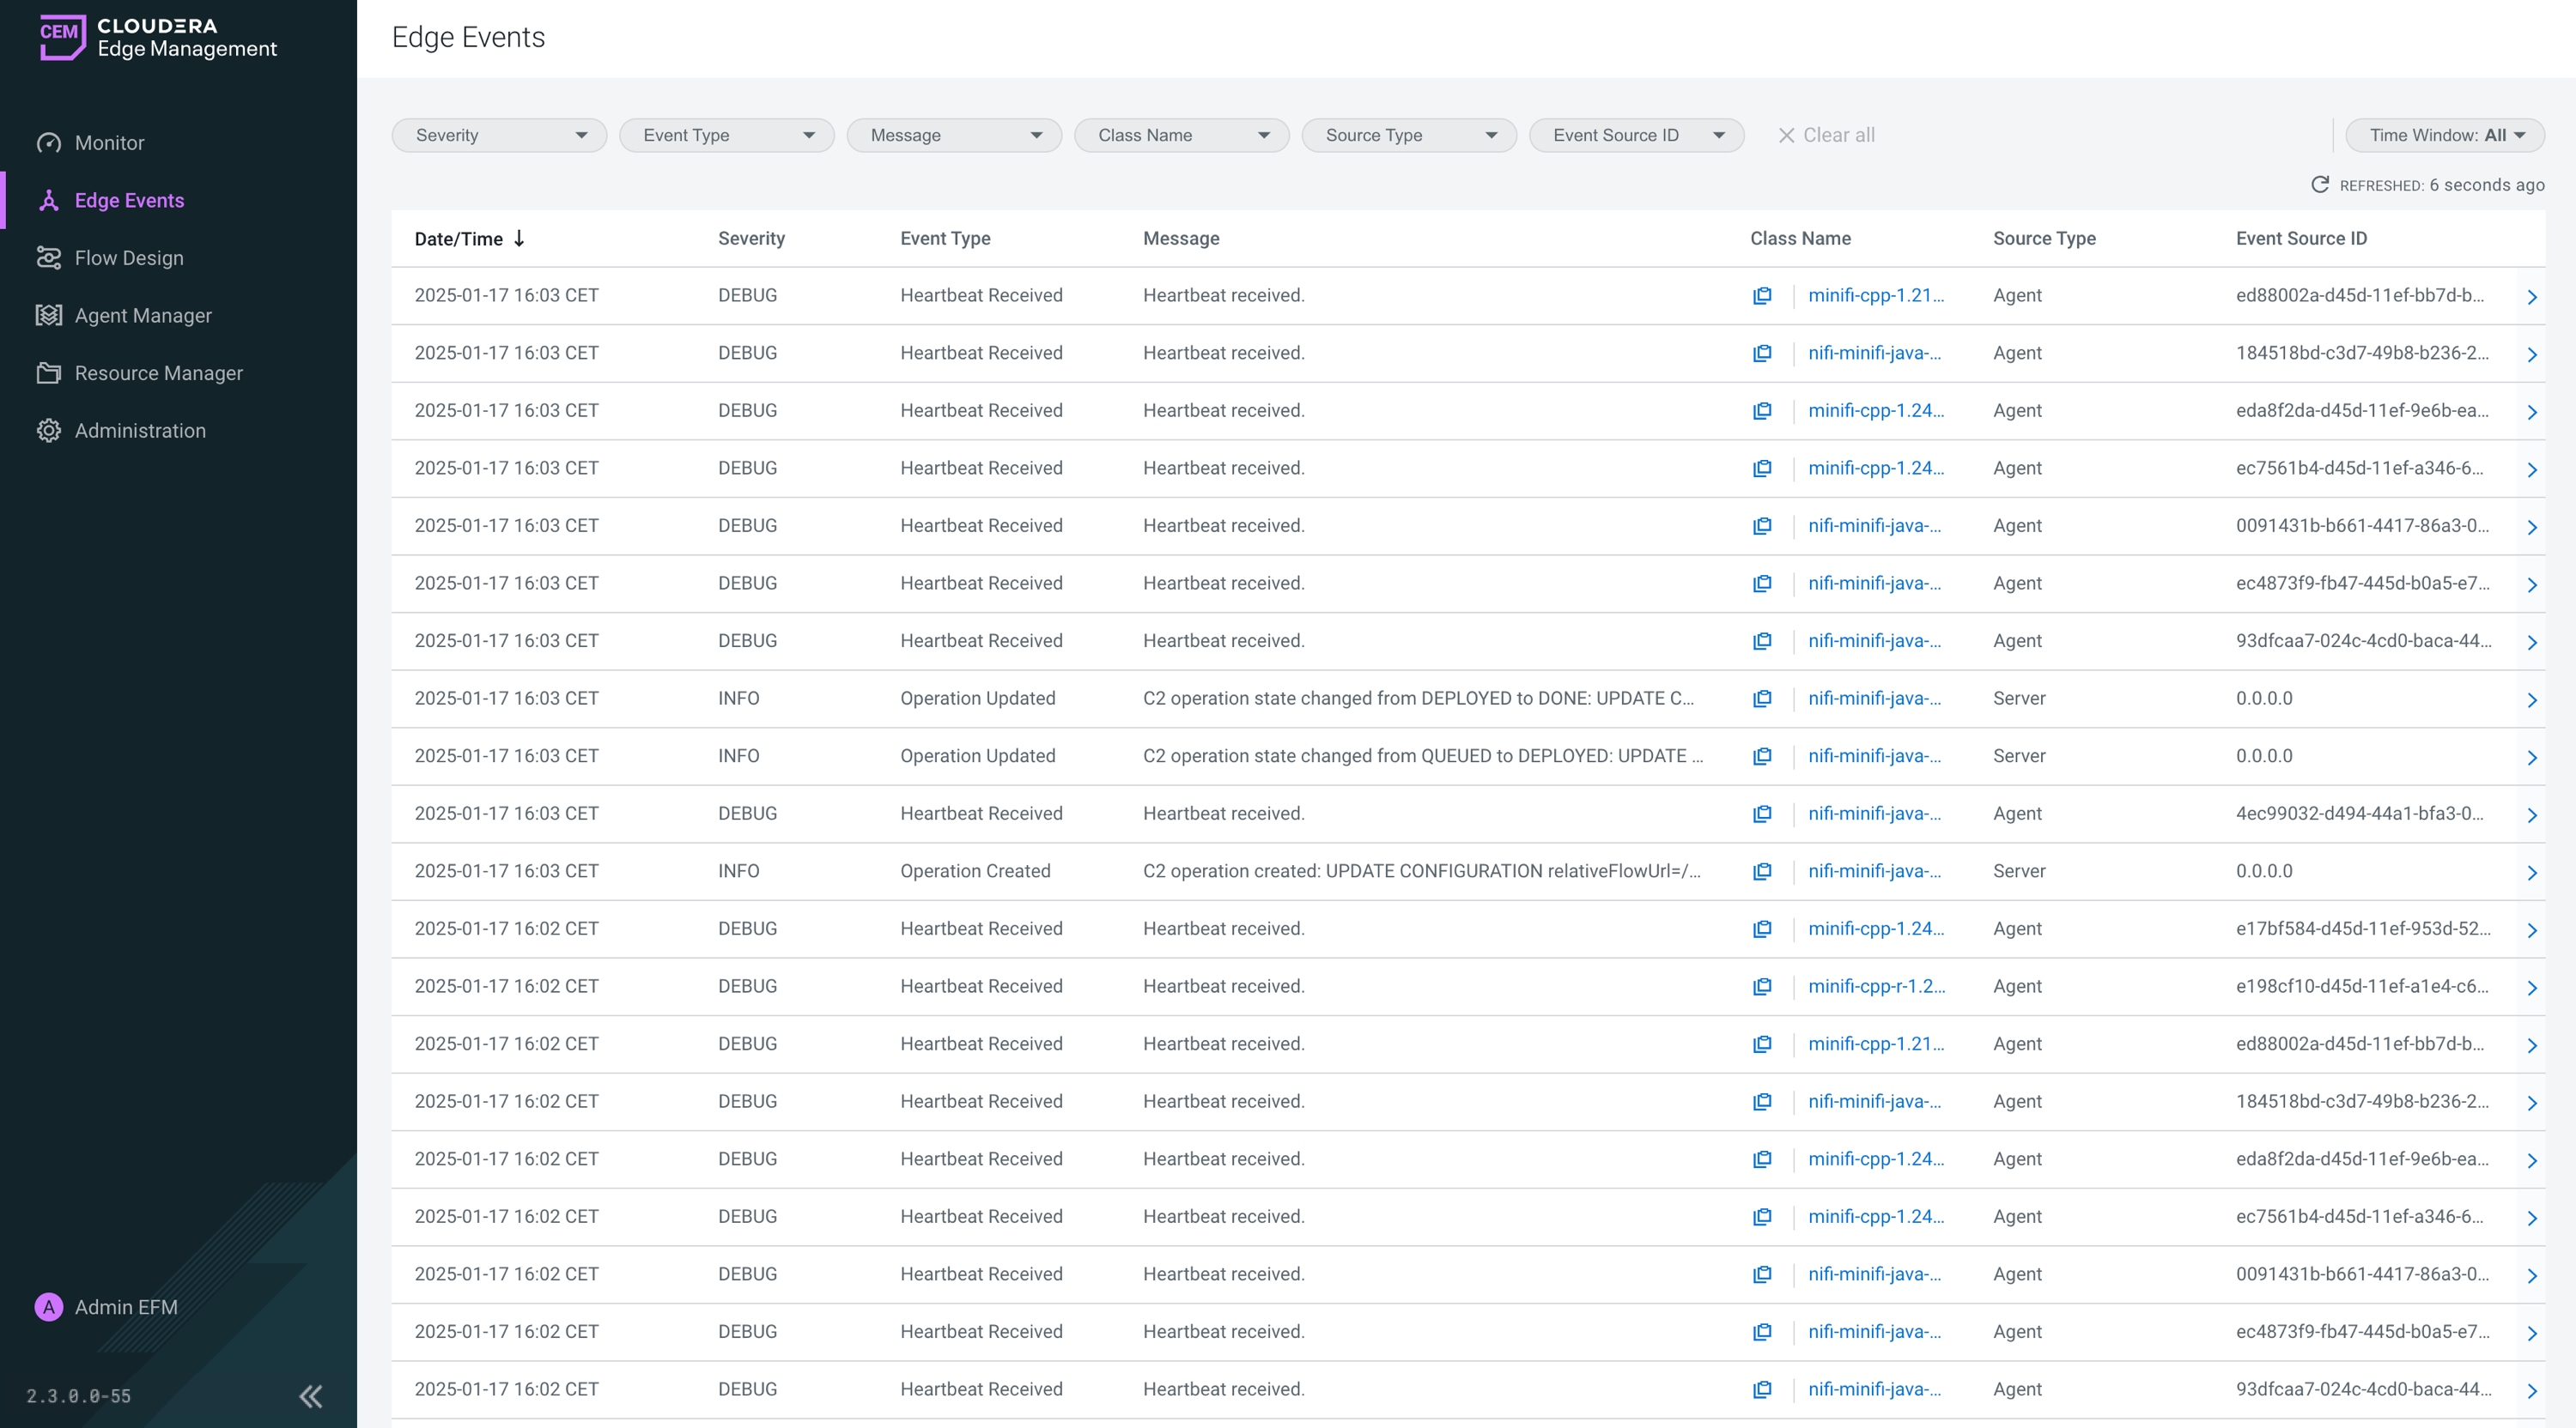The height and width of the screenshot is (1428, 2576).
Task: Sort table by Severity column header
Action: tap(751, 239)
